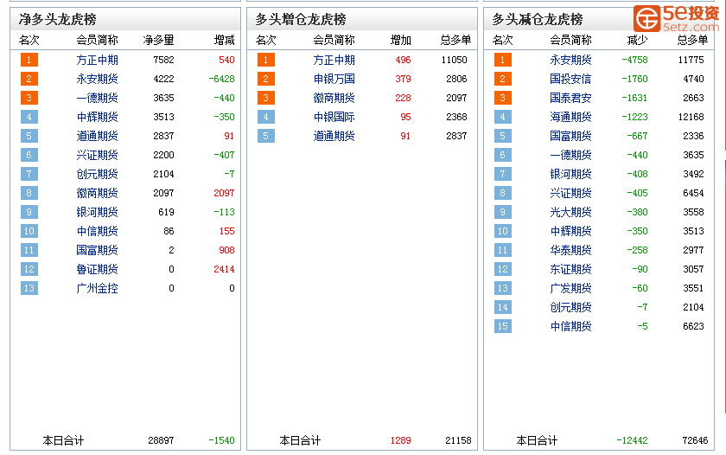Viewport: 726px width, 455px height.
Task: Open 永安期货 link in 净多头龙虎榜
Action: [97, 79]
